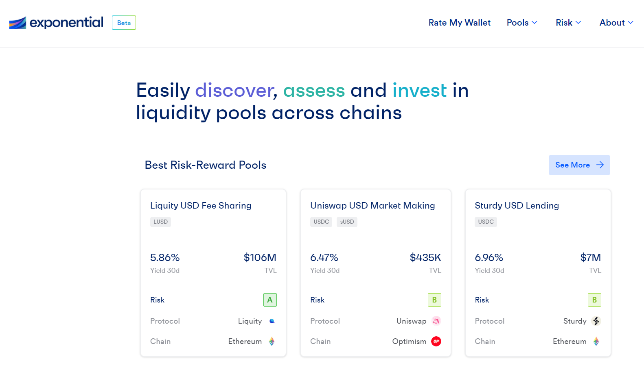
Task: Click the Ethereum icon in the Liquity card
Action: tap(272, 342)
